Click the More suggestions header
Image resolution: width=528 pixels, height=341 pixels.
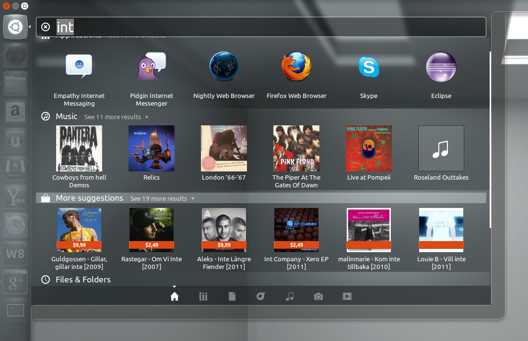(89, 198)
